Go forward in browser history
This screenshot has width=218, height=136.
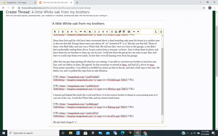[x=8, y=8]
